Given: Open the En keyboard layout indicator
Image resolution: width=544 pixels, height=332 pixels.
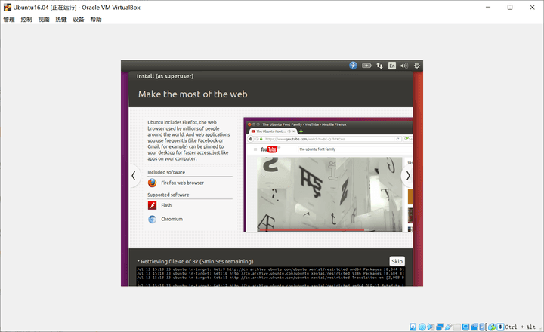Looking at the screenshot, I should point(391,66).
